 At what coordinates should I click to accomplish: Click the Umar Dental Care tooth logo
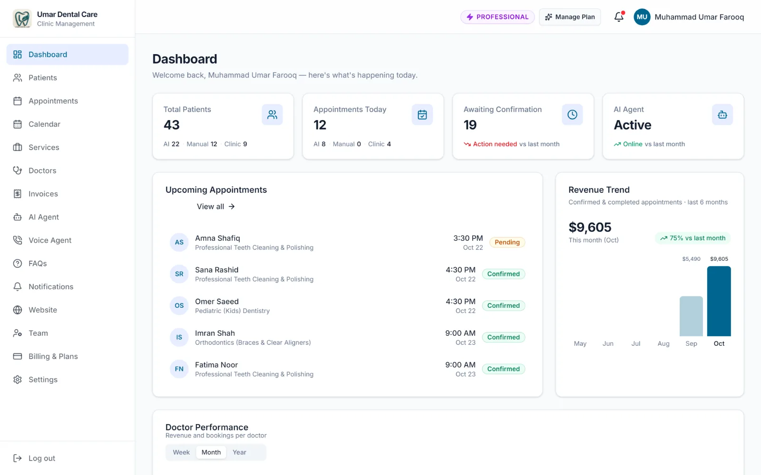click(22, 19)
